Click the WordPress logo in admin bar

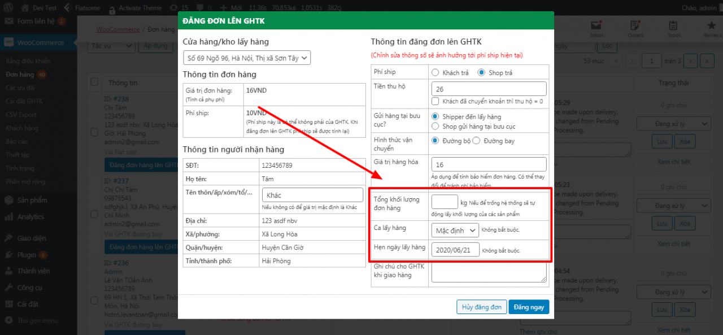click(10, 8)
